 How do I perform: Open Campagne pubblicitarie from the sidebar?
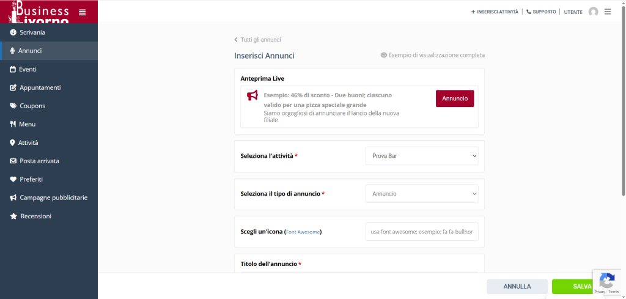pyautogui.click(x=53, y=197)
